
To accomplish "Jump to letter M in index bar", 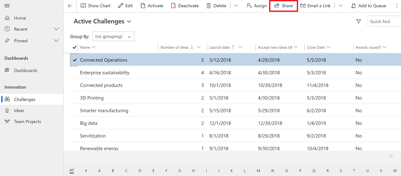I will pyautogui.click(x=259, y=171).
